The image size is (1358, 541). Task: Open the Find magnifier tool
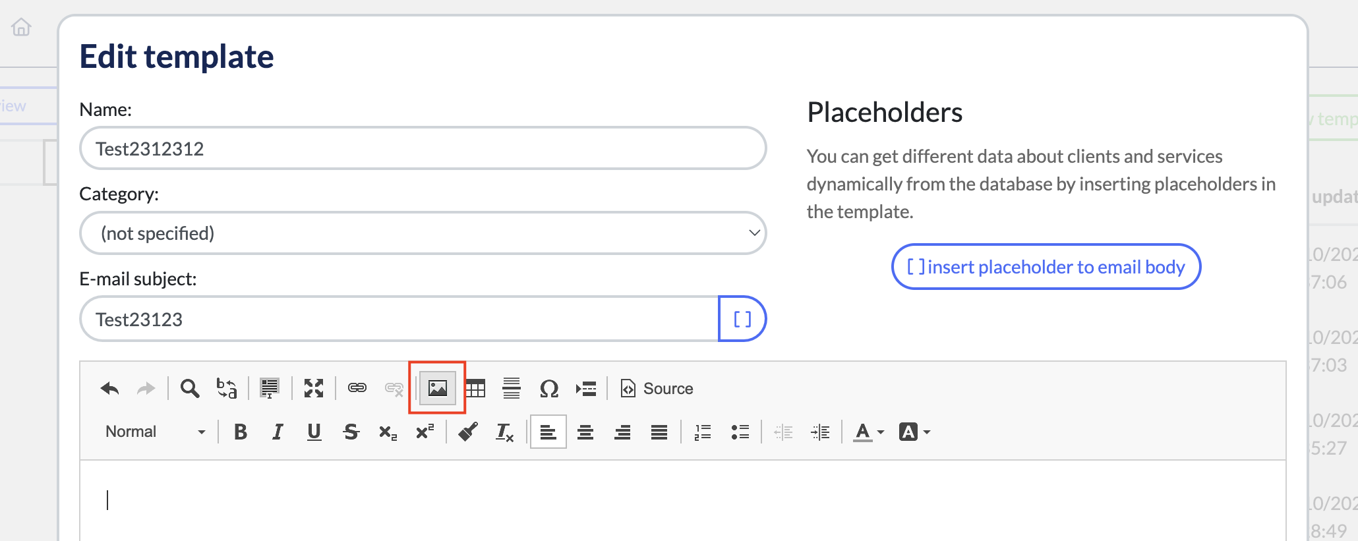click(190, 389)
